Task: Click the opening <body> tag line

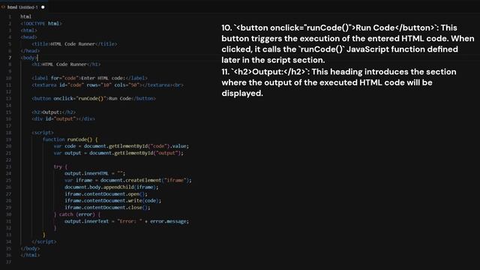Action: click(28, 58)
